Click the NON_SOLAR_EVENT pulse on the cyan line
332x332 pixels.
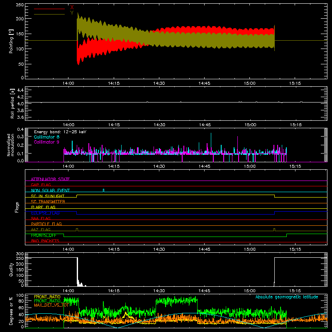(103, 190)
